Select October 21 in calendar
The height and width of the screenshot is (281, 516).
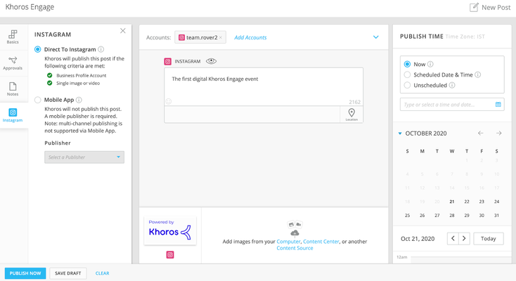452,202
